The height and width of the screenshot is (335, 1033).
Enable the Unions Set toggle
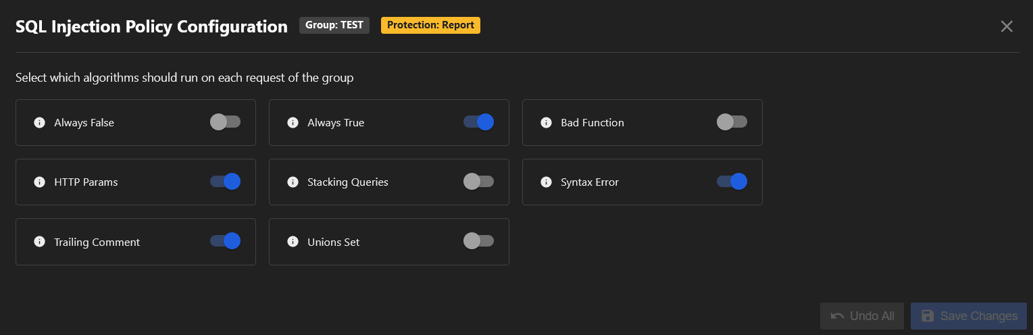pos(478,241)
